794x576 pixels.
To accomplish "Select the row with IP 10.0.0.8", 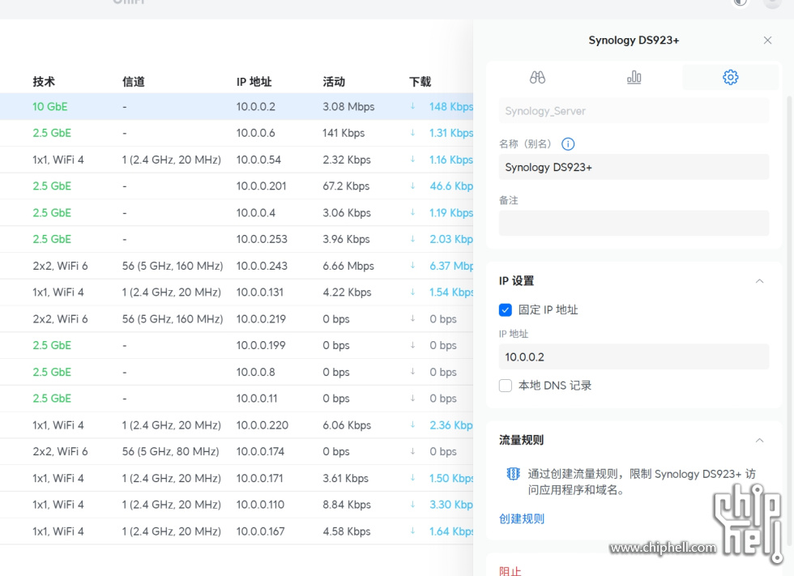I will (237, 373).
